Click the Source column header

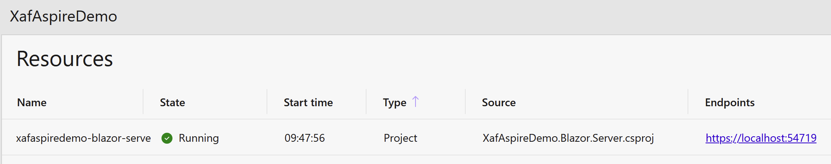click(x=499, y=102)
